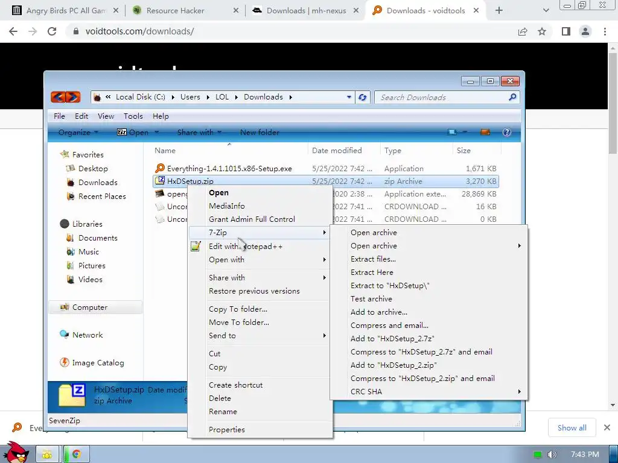Open the File menu

[59, 116]
